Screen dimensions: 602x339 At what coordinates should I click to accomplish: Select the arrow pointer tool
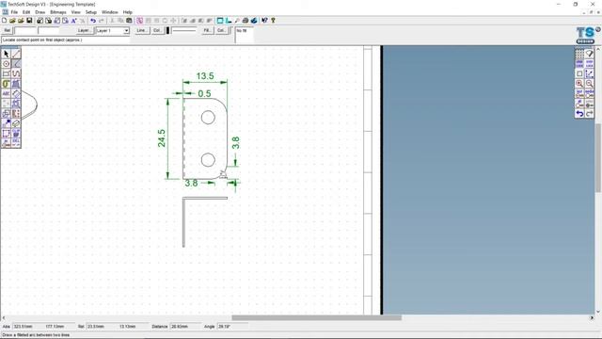pos(7,54)
